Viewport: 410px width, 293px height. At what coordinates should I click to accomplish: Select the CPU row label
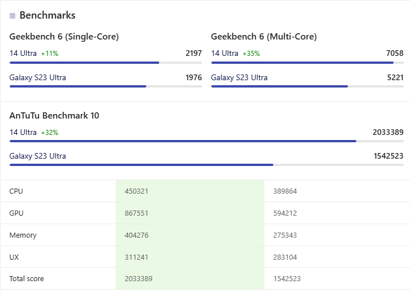click(x=16, y=191)
